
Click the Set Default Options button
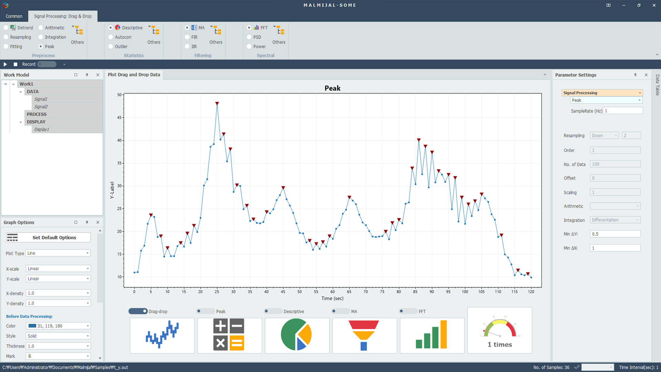coord(48,237)
